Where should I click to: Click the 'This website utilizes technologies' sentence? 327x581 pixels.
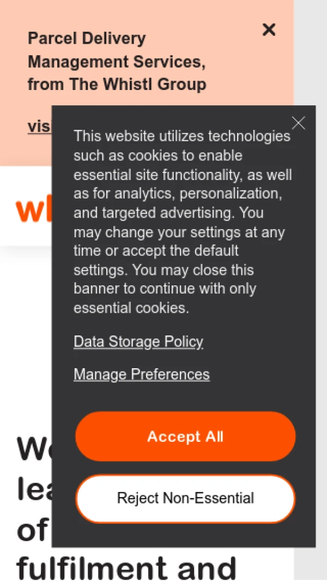pos(182,136)
